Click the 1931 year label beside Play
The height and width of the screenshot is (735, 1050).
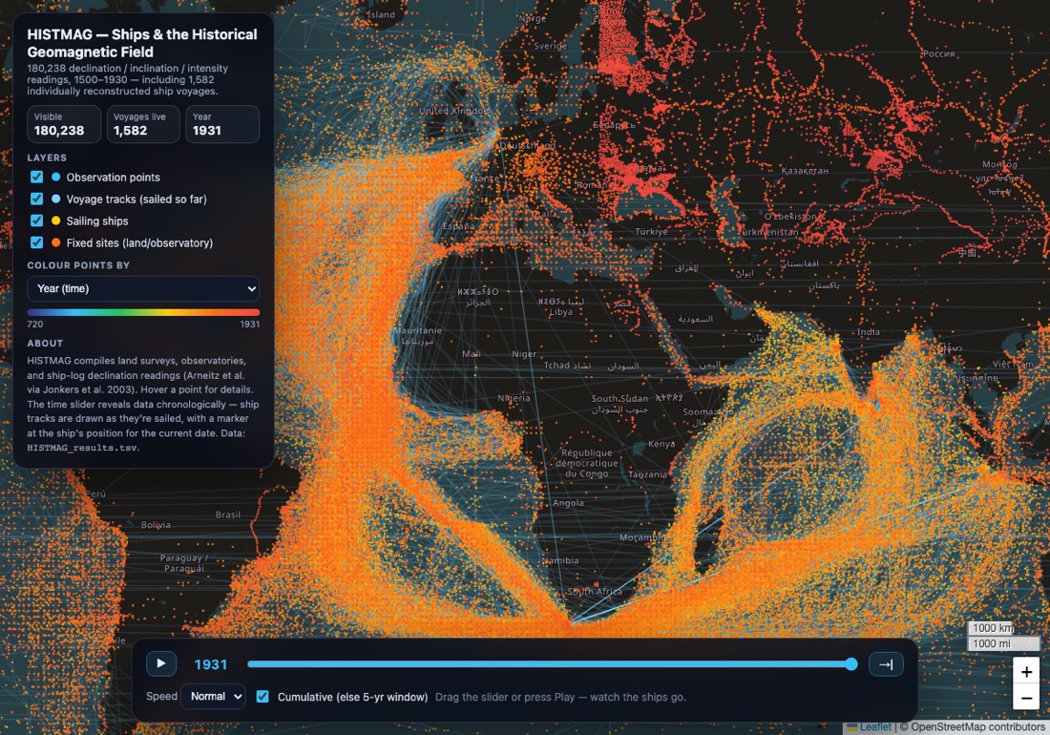[x=211, y=664]
